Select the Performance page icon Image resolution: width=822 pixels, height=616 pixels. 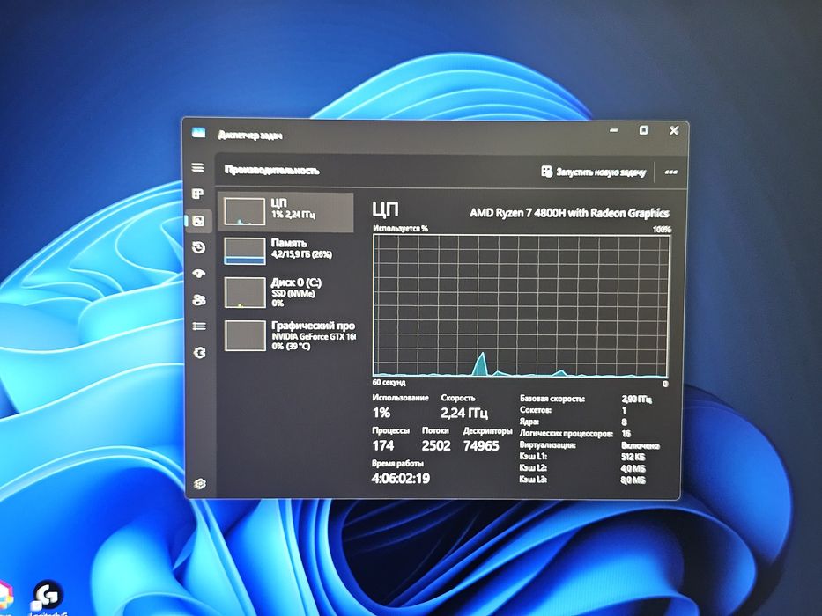pyautogui.click(x=199, y=221)
